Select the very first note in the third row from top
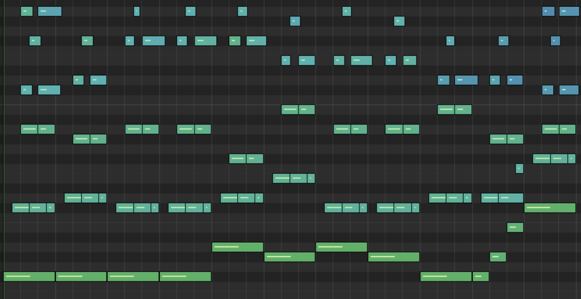This screenshot has height=299, width=581. coord(35,41)
